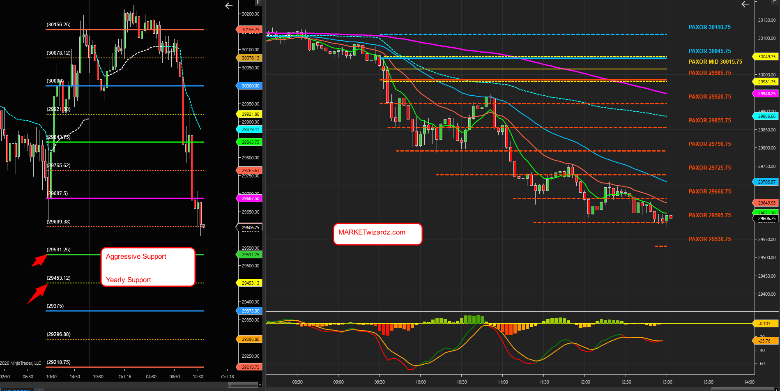Select the salmon 29649.95 marker on right chart
Screen dimensions: 780x391
click(x=766, y=203)
